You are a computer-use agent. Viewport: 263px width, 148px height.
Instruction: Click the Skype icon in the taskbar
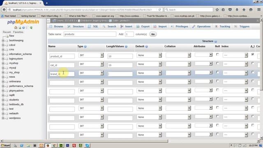(x=87, y=145)
